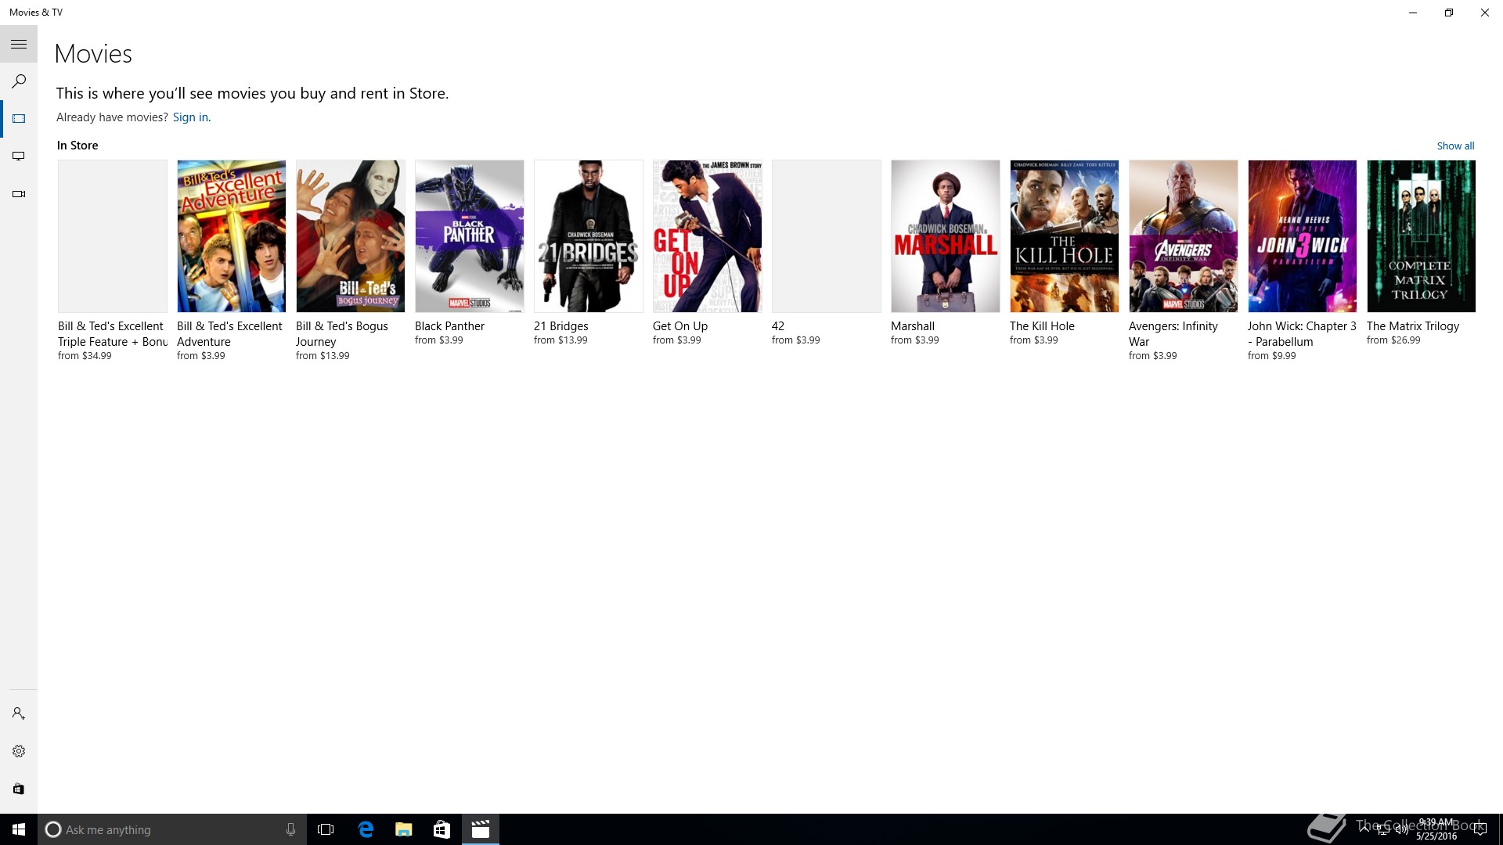Click Show all in In Store row
This screenshot has width=1503, height=845.
click(1455, 146)
